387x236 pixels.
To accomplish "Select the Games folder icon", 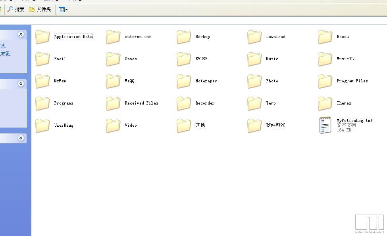I will pos(113,59).
